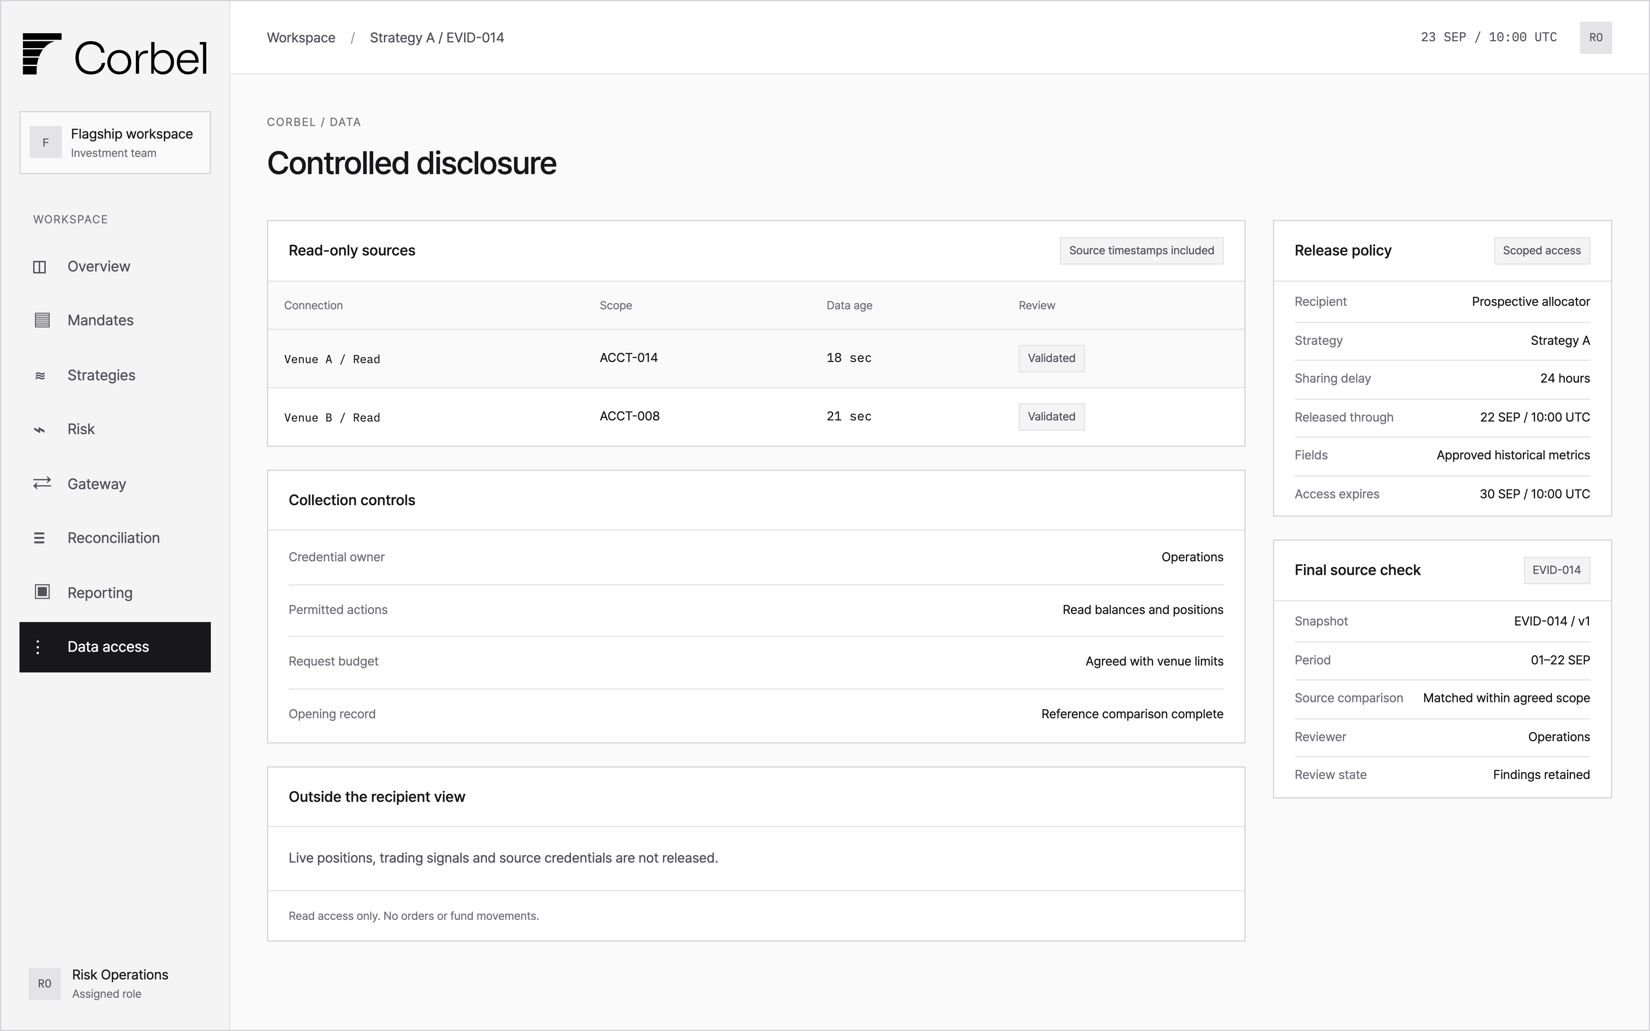Click the Data age column header
This screenshot has width=1650, height=1031.
click(849, 305)
